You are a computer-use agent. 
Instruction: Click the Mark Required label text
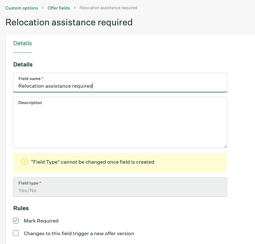click(x=41, y=221)
